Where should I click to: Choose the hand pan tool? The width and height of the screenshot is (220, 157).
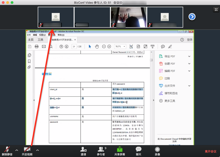97,46
